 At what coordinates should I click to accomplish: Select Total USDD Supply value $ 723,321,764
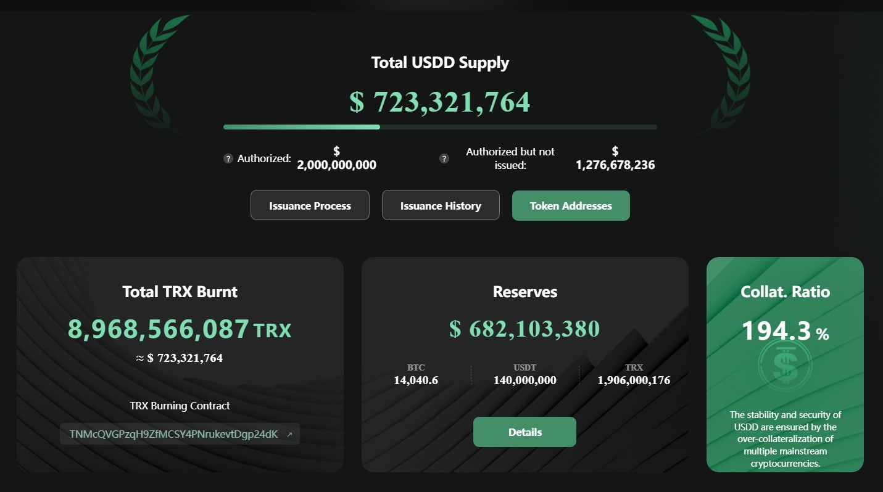coord(440,101)
